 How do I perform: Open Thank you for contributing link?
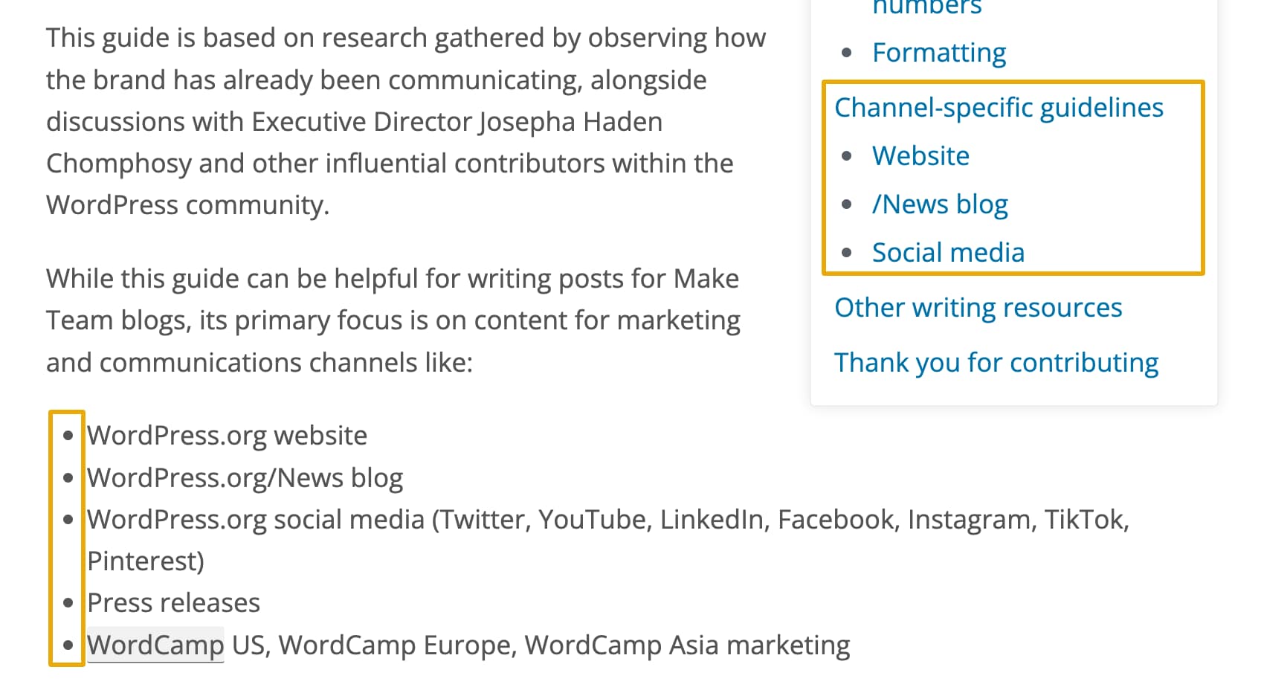996,363
